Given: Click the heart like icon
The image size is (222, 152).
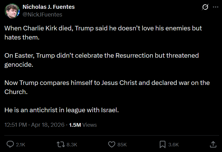Looking at the screenshot, I should point(112,144).
